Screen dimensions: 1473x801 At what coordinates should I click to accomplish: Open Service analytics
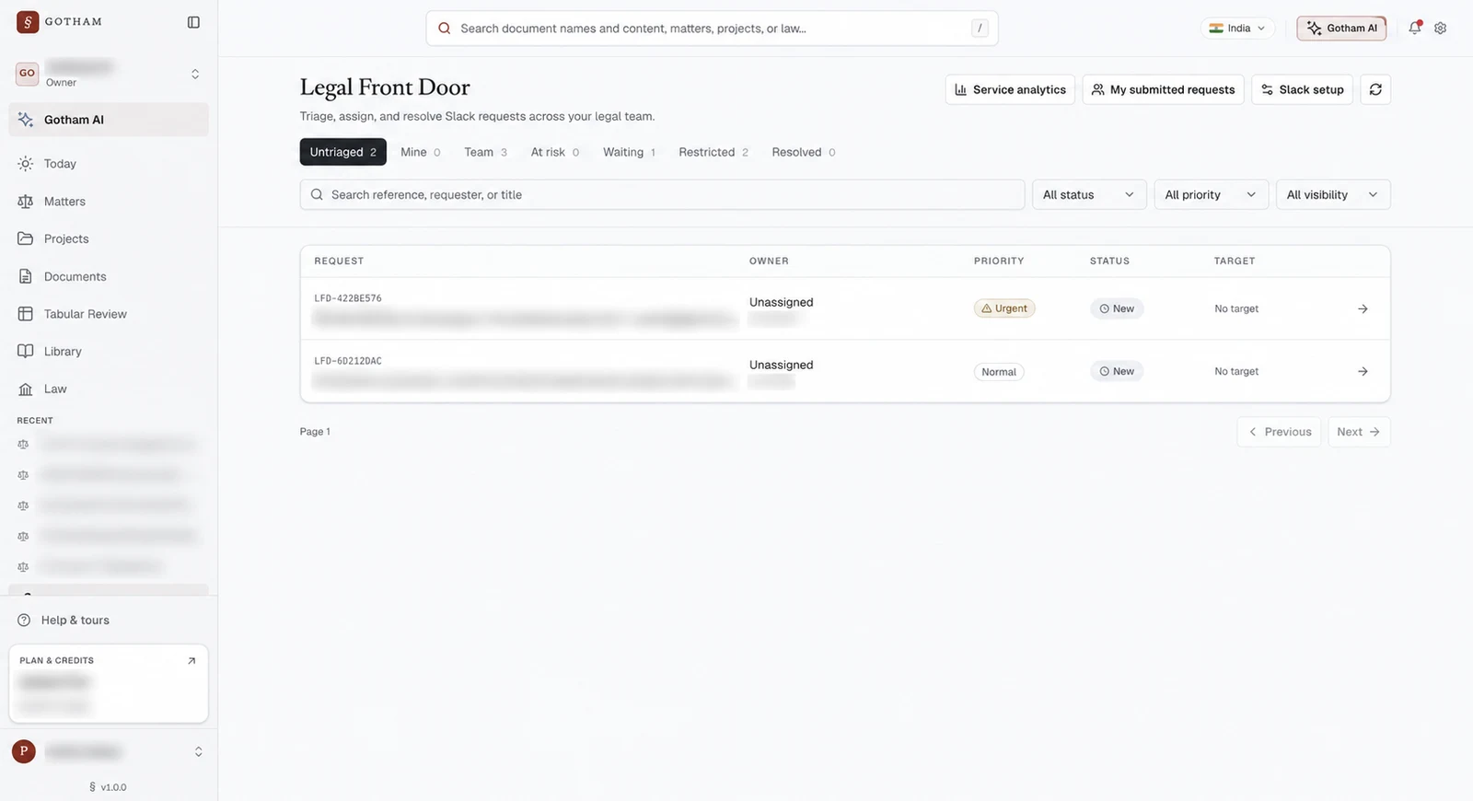[1010, 89]
